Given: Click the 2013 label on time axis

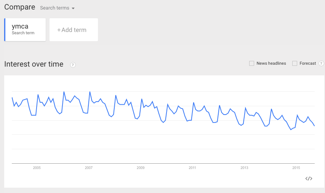Looking at the screenshot, I should coord(244,168).
